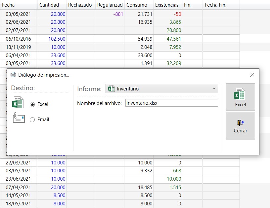Image resolution: width=270 pixels, height=208 pixels.
Task: Choose the Email destination radio button
Action: tap(32, 120)
